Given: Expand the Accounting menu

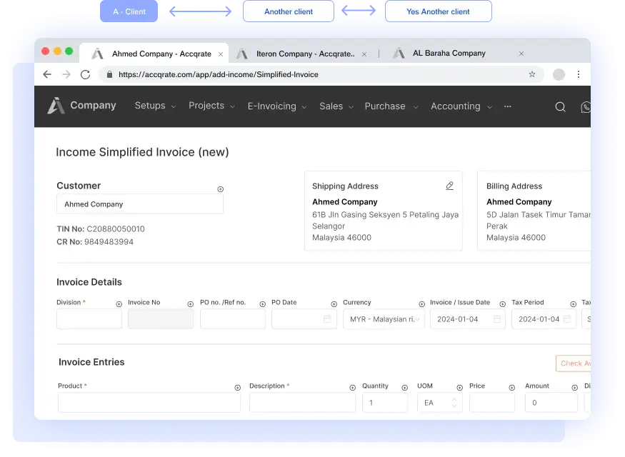Looking at the screenshot, I should click(461, 106).
